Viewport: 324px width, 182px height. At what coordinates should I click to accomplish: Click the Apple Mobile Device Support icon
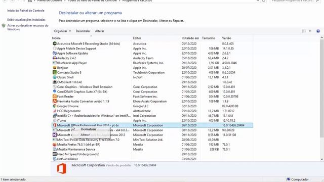pyautogui.click(x=55, y=49)
